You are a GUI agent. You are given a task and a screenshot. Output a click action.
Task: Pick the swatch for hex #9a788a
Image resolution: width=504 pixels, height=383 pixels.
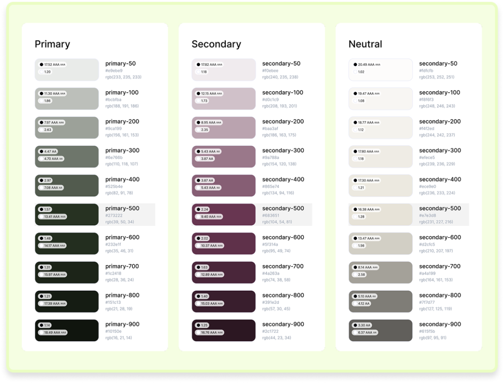(x=224, y=156)
